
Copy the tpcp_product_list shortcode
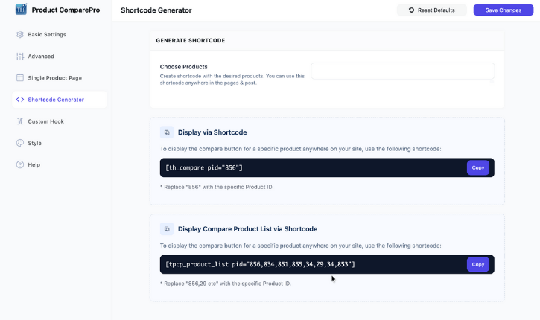click(x=478, y=264)
